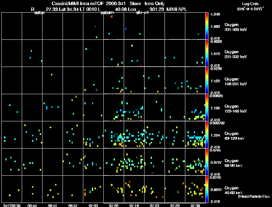Click the 'Oxygen 68-90 keV' row label
This screenshot has width=272, height=207.
click(234, 163)
